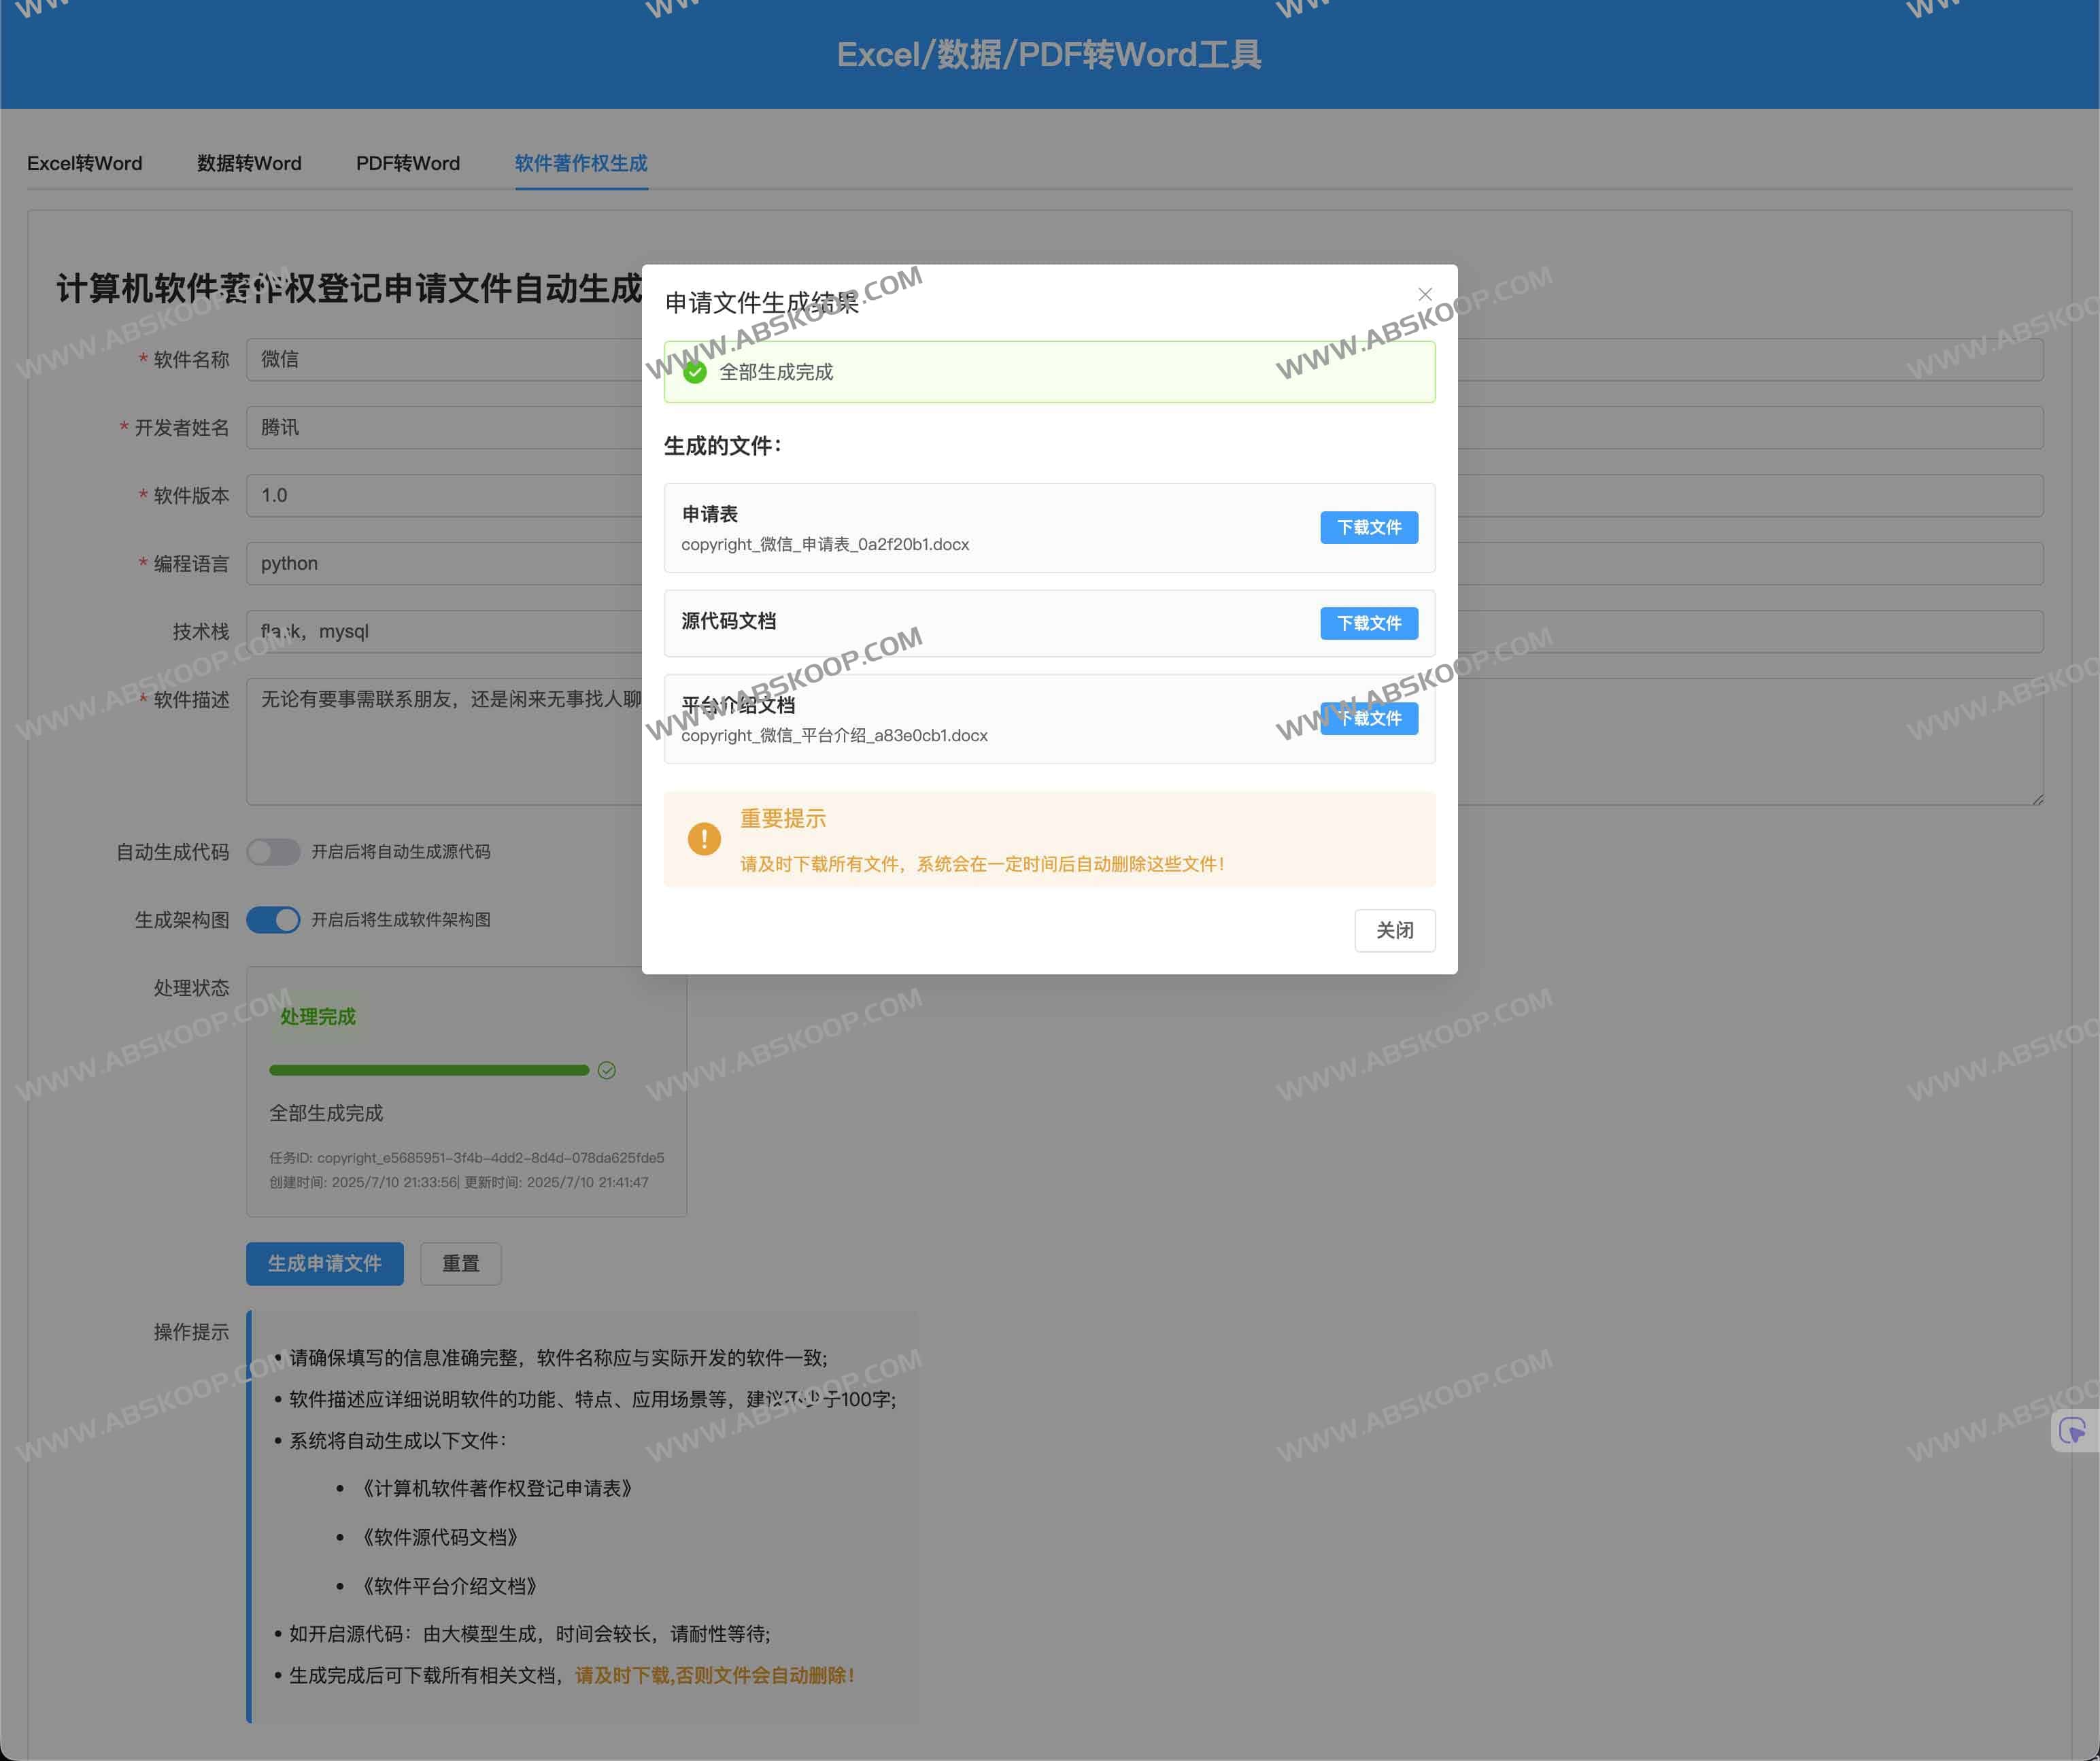Toggle the 生成架构图 switch off
Screen dimensions: 2100x1761
click(x=273, y=919)
